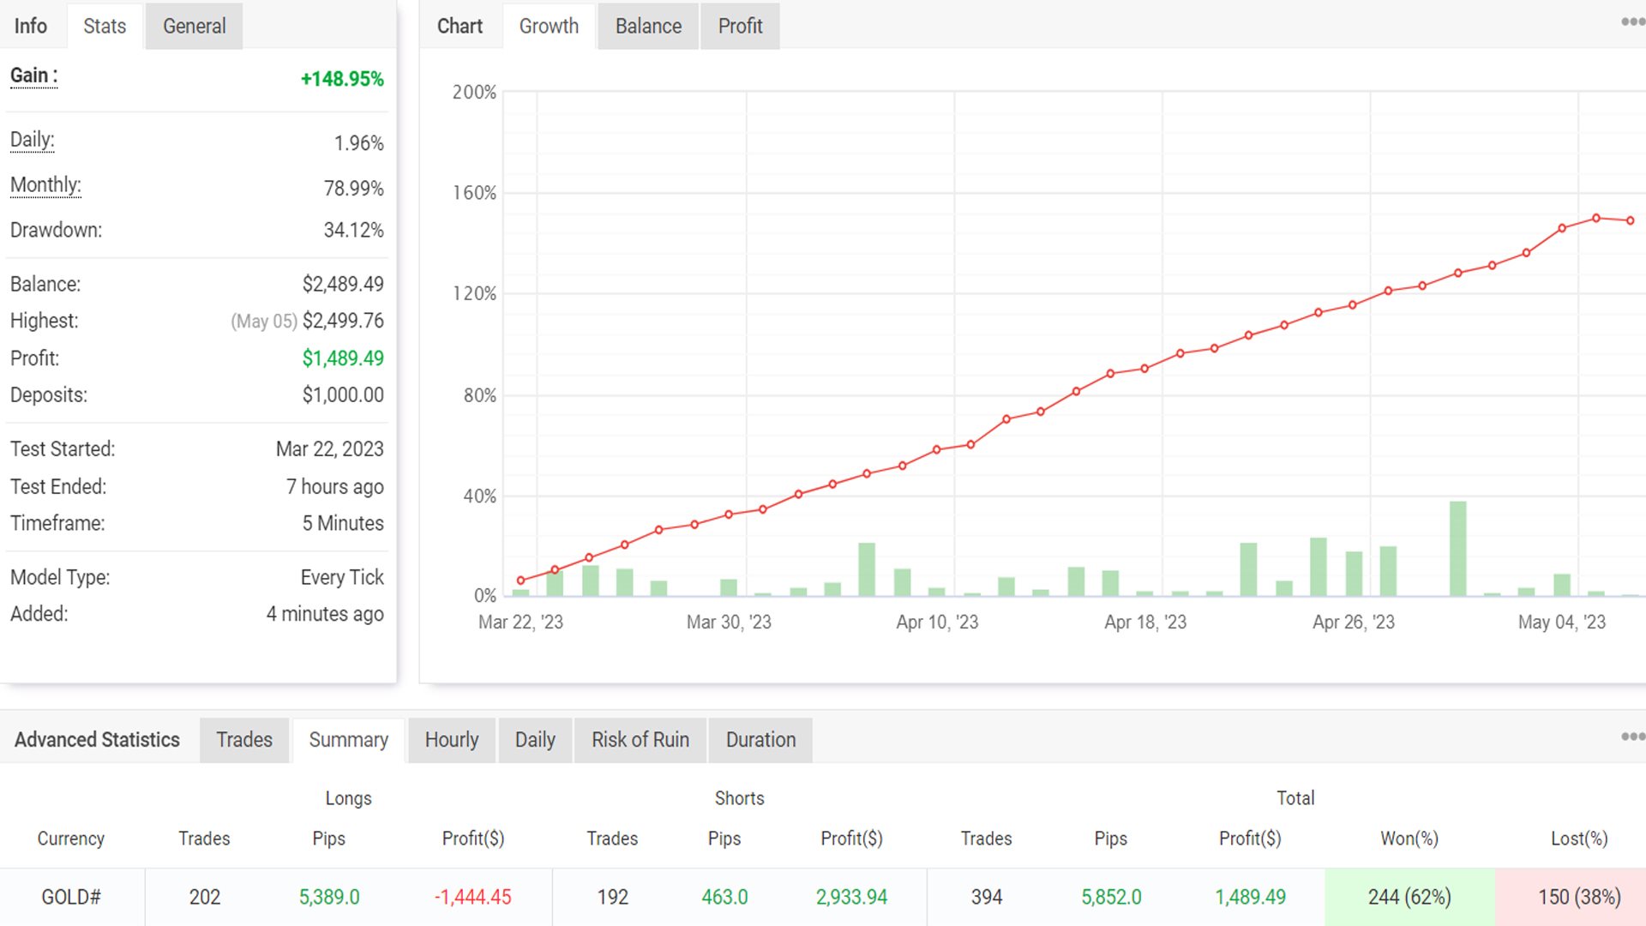Click the 150 (38%) lost cell
This screenshot has width=1646, height=926.
point(1571,898)
